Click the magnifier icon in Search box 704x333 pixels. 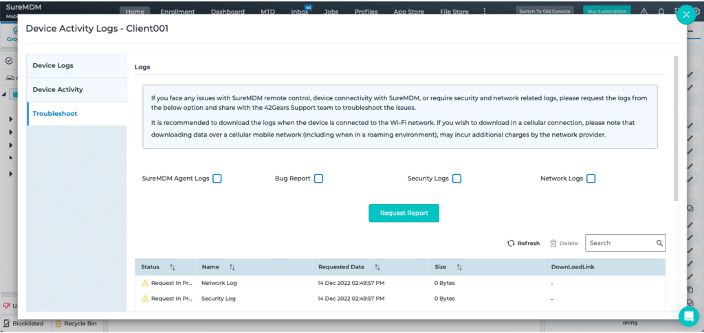pyautogui.click(x=659, y=243)
